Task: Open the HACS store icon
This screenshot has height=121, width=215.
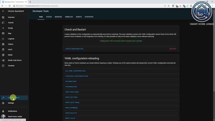Action: point(3,49)
